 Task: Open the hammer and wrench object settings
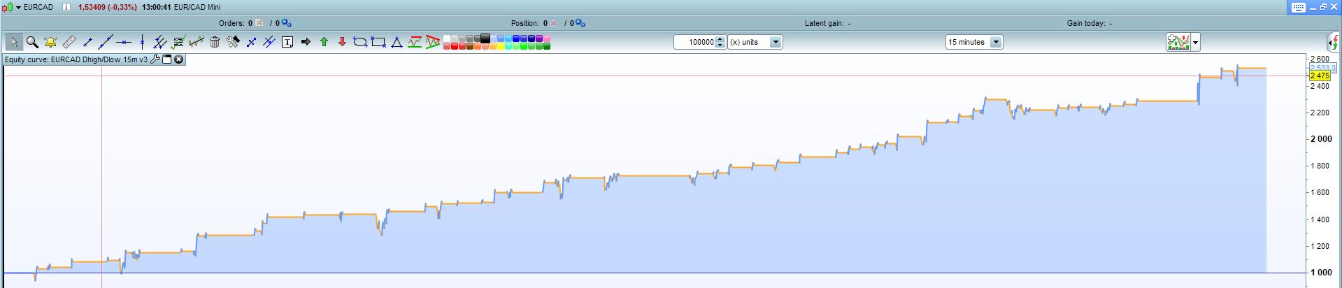click(233, 42)
